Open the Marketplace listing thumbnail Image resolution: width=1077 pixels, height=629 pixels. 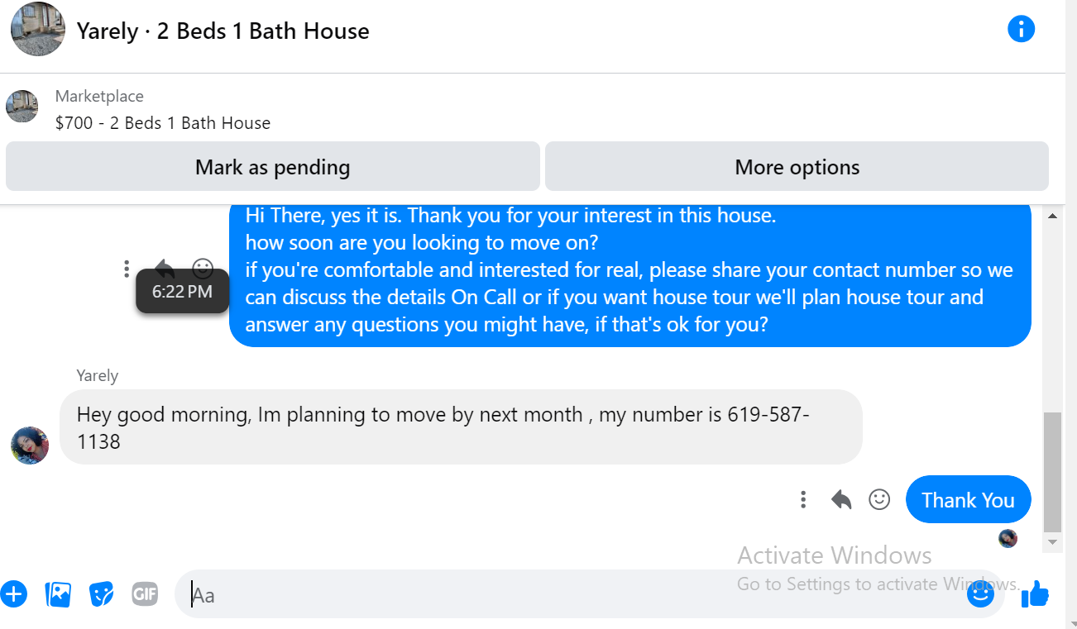point(22,107)
